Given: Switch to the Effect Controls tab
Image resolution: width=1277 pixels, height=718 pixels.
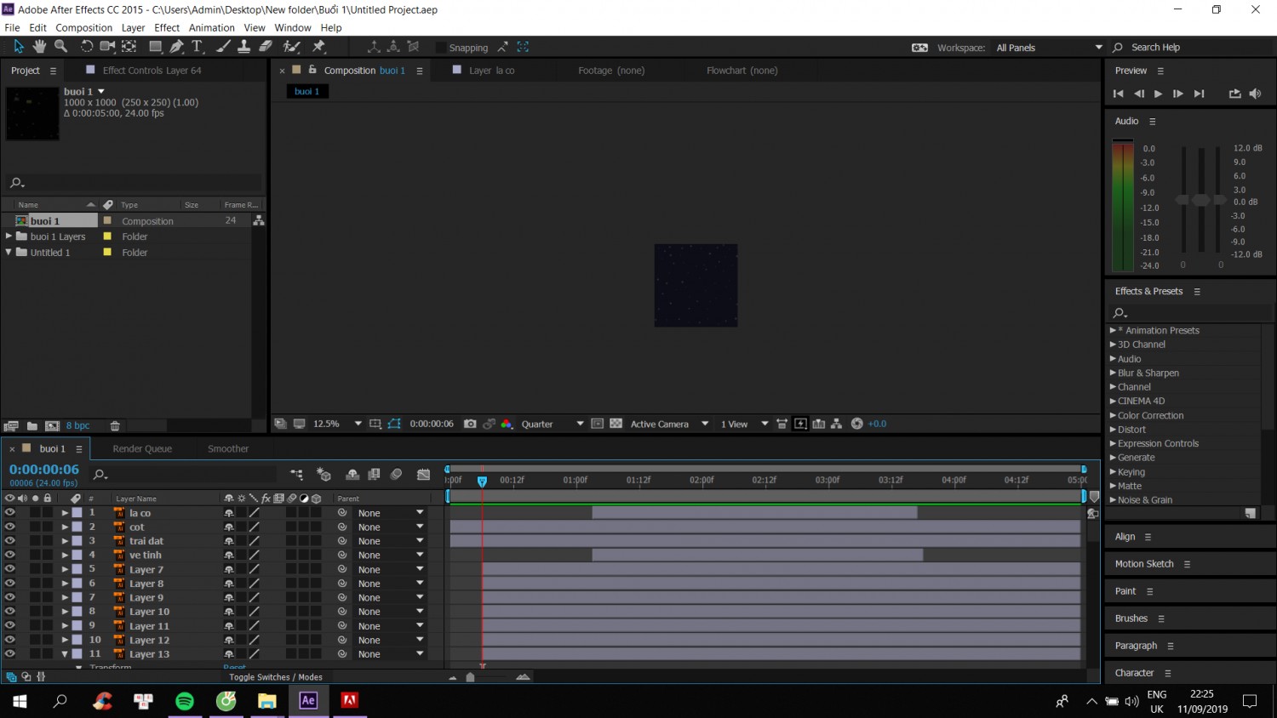Looking at the screenshot, I should tap(152, 71).
